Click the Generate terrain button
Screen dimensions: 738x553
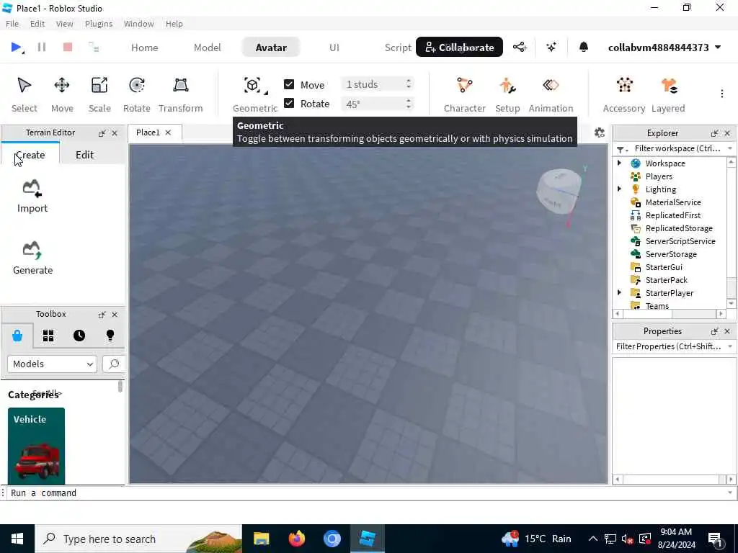click(x=32, y=258)
